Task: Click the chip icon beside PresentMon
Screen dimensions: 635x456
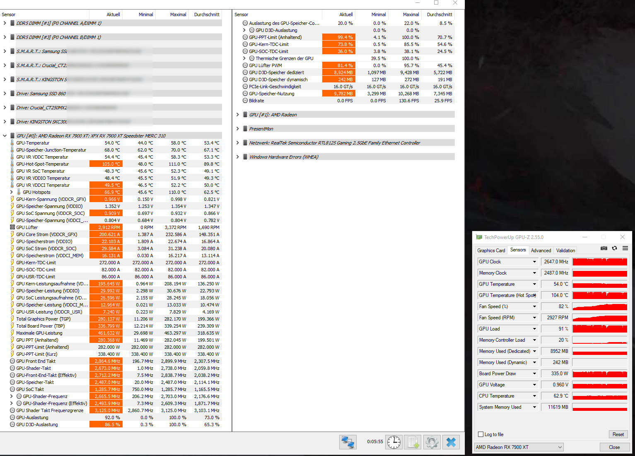Action: (x=245, y=129)
